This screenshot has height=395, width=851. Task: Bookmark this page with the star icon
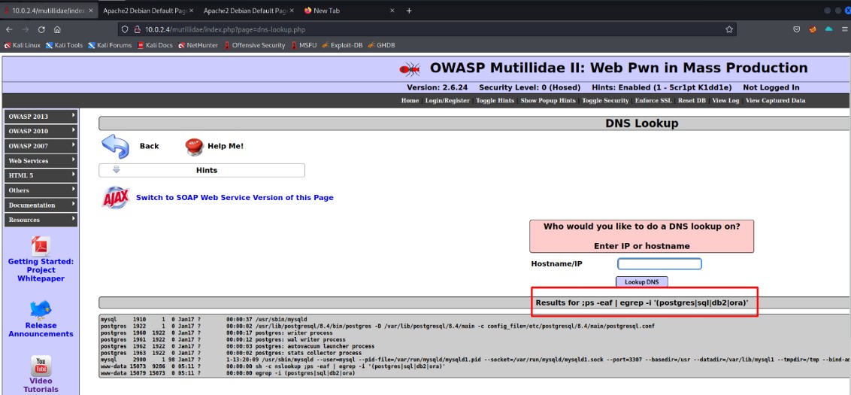pyautogui.click(x=729, y=29)
